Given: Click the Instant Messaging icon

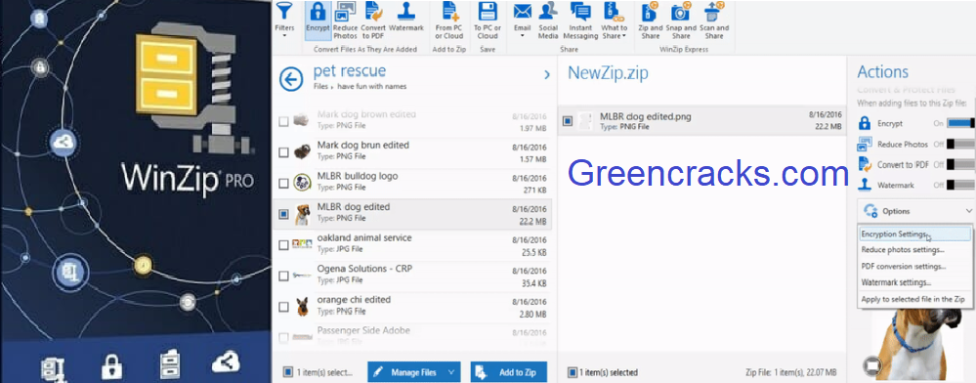Looking at the screenshot, I should pos(580,12).
